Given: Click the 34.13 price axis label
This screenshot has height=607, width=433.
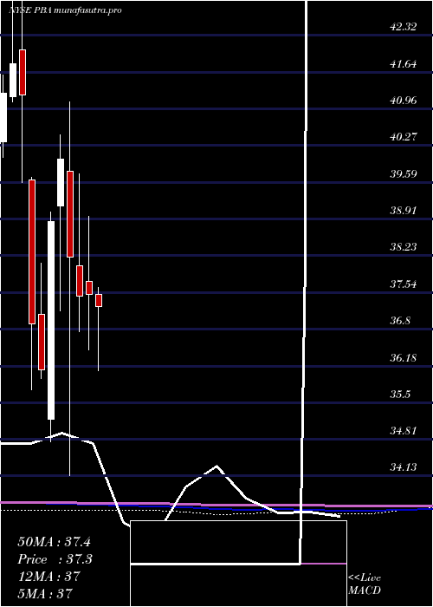Looking at the screenshot, I should 404,467.
